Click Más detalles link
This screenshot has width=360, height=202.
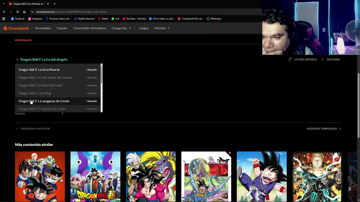coord(23,40)
